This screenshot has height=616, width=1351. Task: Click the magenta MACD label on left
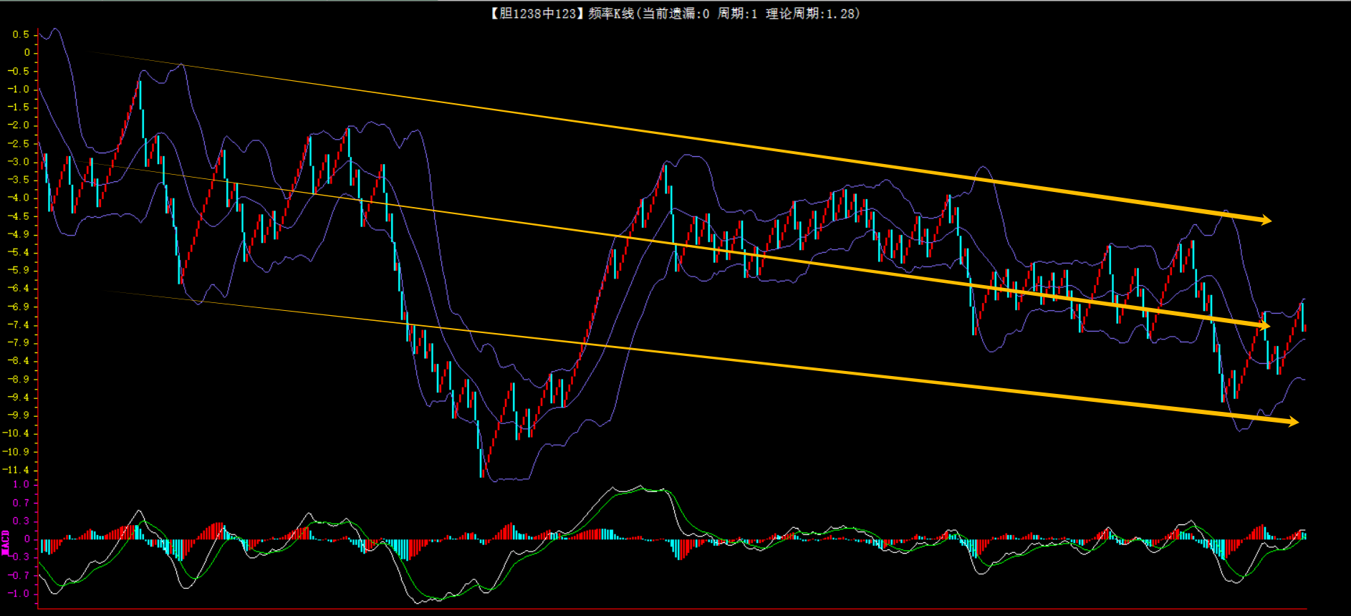[6, 542]
